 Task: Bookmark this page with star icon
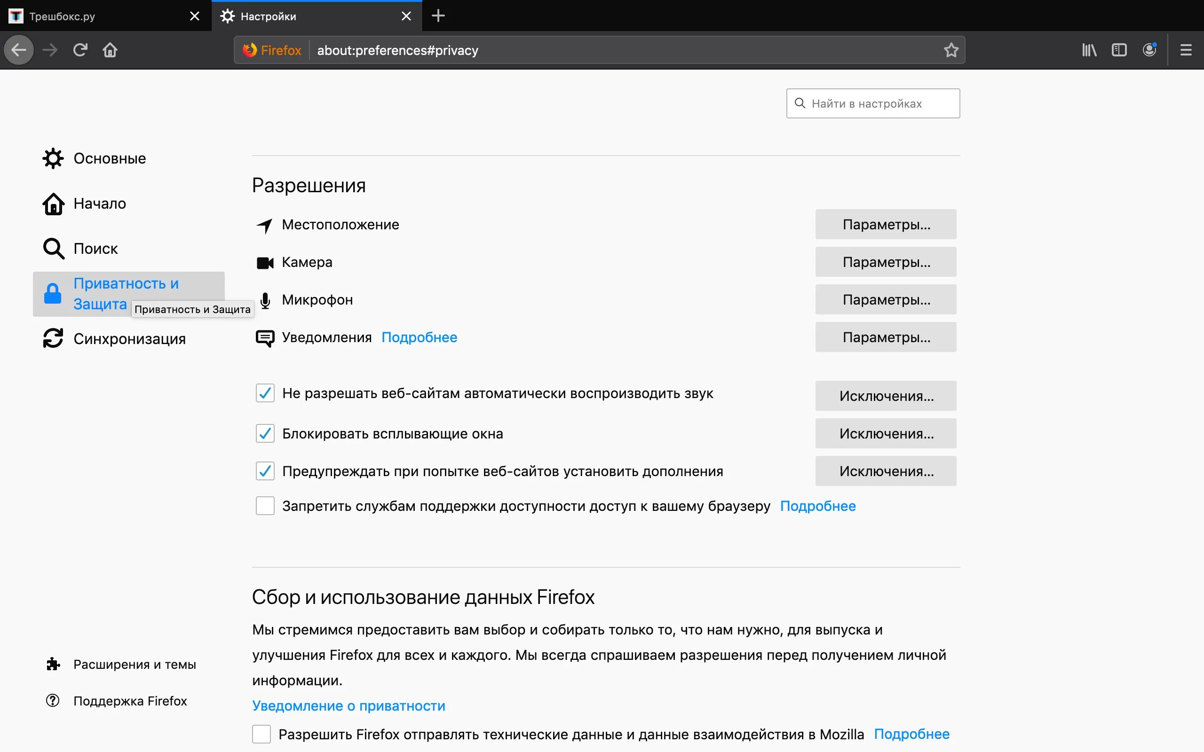951,50
